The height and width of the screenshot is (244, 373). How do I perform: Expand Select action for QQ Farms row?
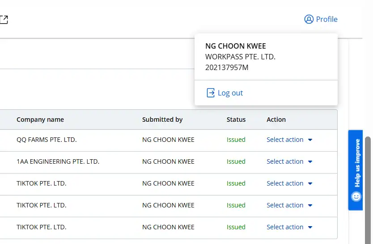[x=289, y=140]
